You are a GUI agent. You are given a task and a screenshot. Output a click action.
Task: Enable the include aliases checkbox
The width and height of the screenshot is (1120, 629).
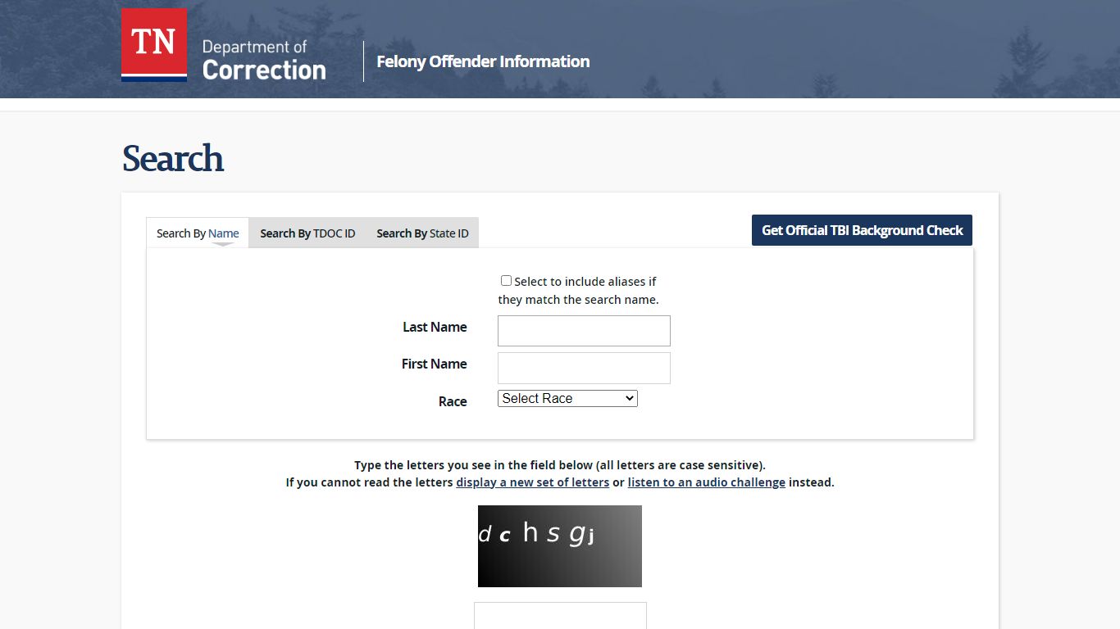(506, 281)
